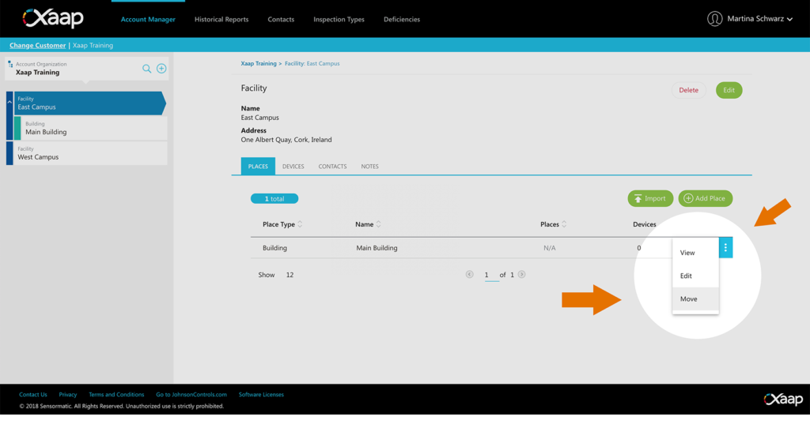This screenshot has height=428, width=810.
Task: Click the Devices column header
Action: [x=644, y=224]
